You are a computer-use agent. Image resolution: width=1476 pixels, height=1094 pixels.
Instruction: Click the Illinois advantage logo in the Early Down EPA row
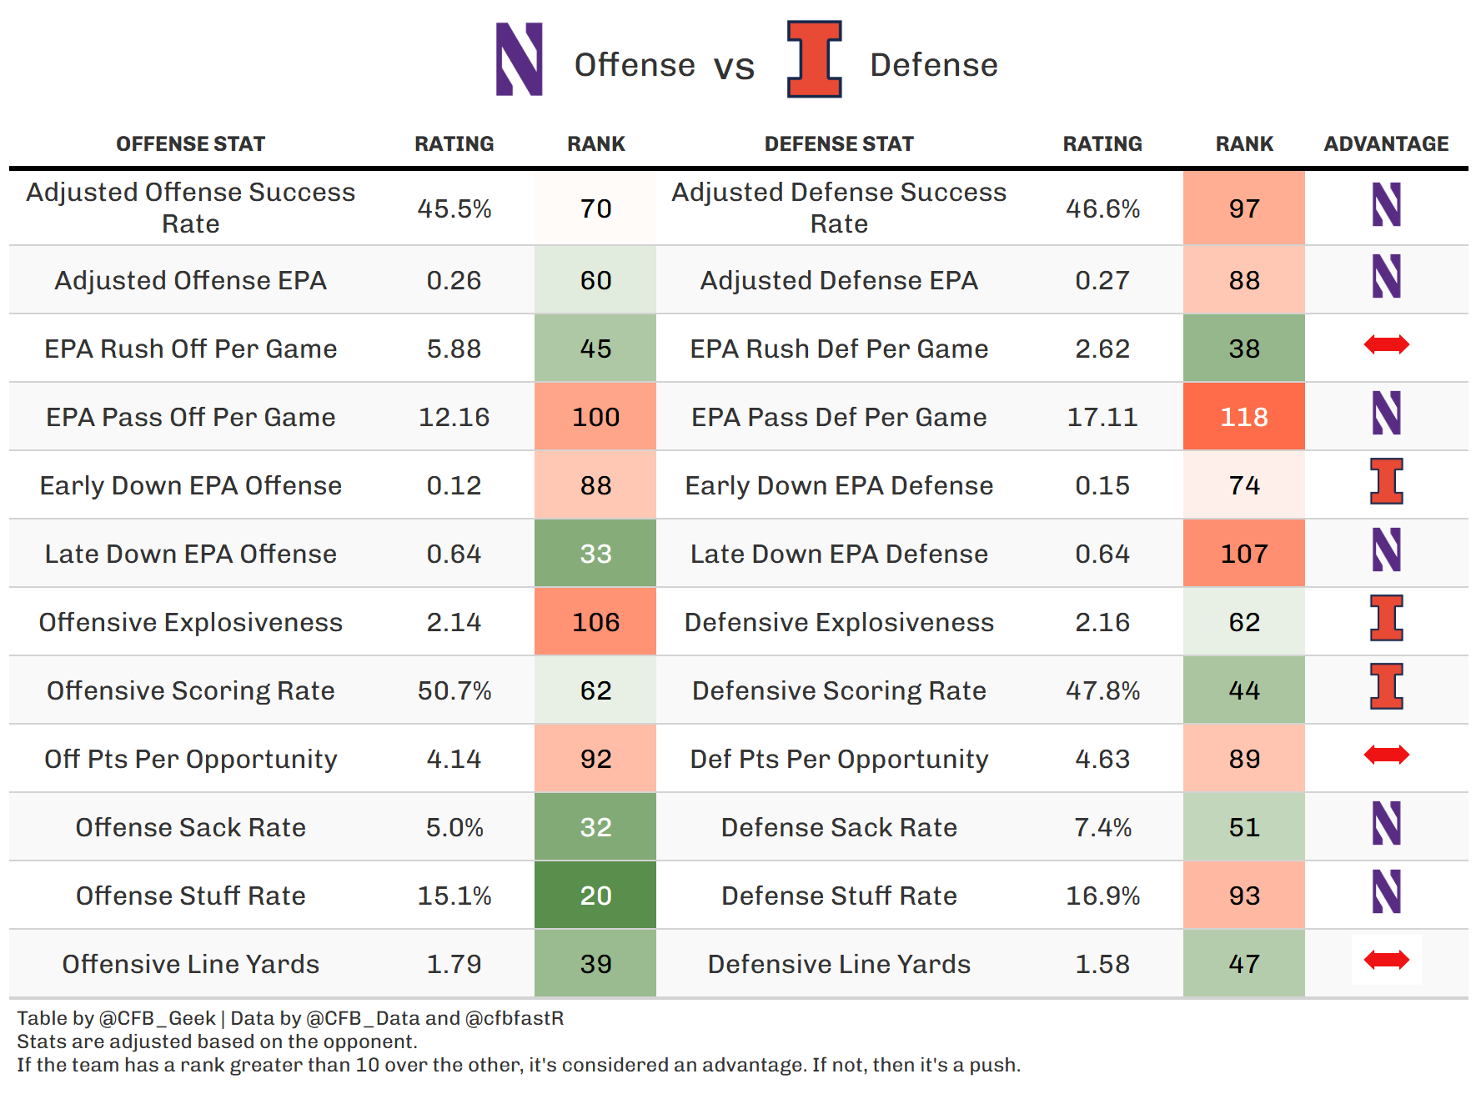tap(1386, 481)
